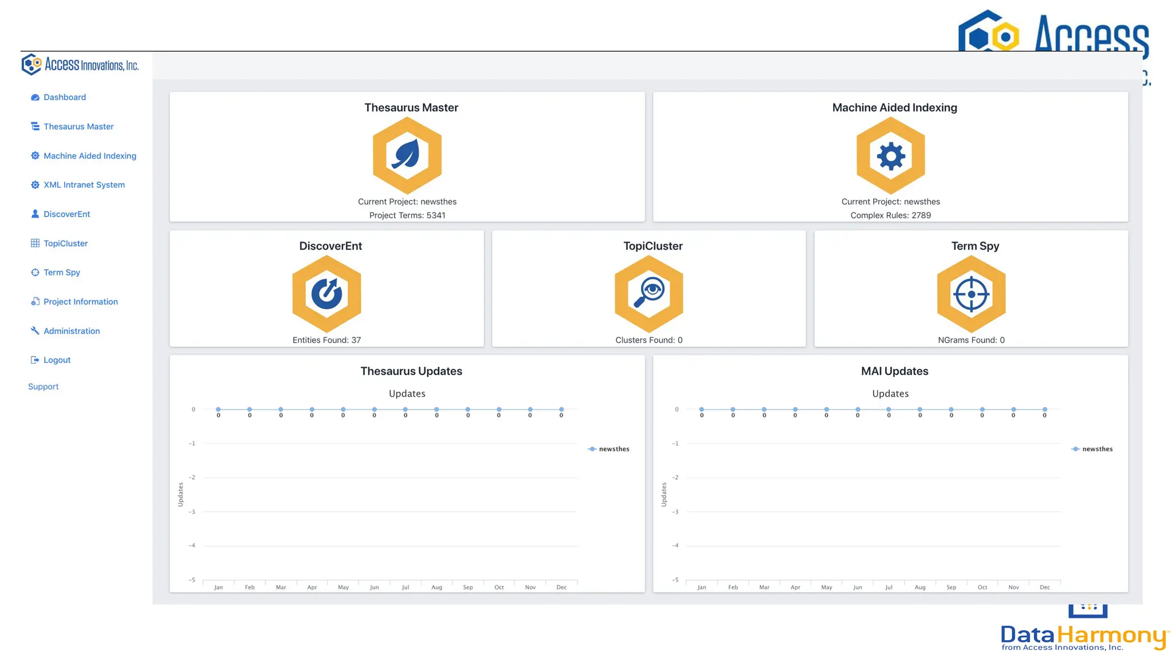
Task: Click the TopiCluster grid icon in sidebar
Action: [x=35, y=243]
